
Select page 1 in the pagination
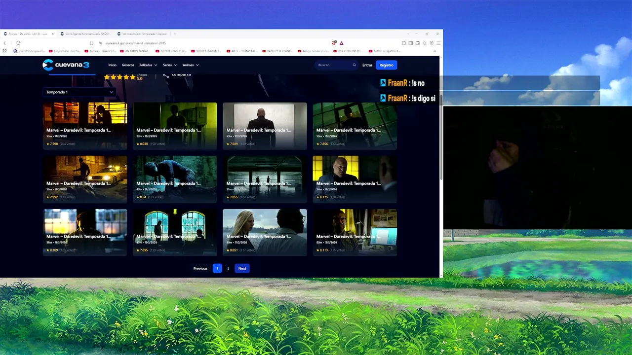pos(217,269)
